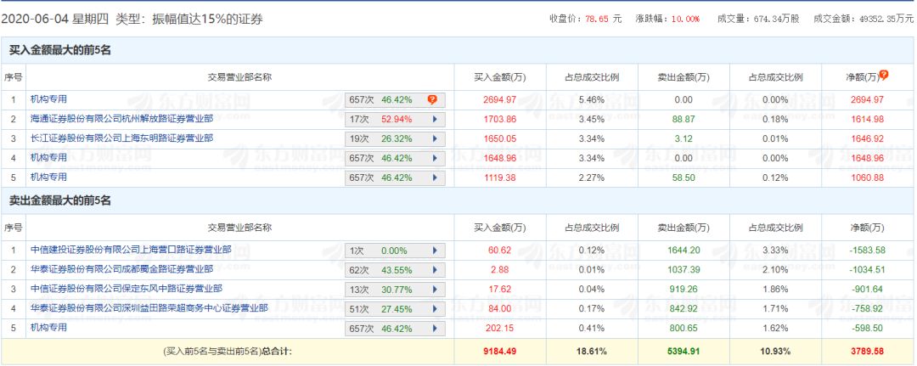917x366 pixels.
Task: Click net amount 1060.88 cell
Action: click(x=867, y=177)
